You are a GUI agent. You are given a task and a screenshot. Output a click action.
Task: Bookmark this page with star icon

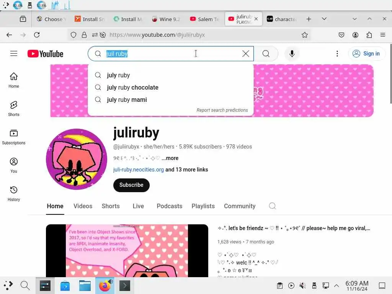(x=304, y=35)
